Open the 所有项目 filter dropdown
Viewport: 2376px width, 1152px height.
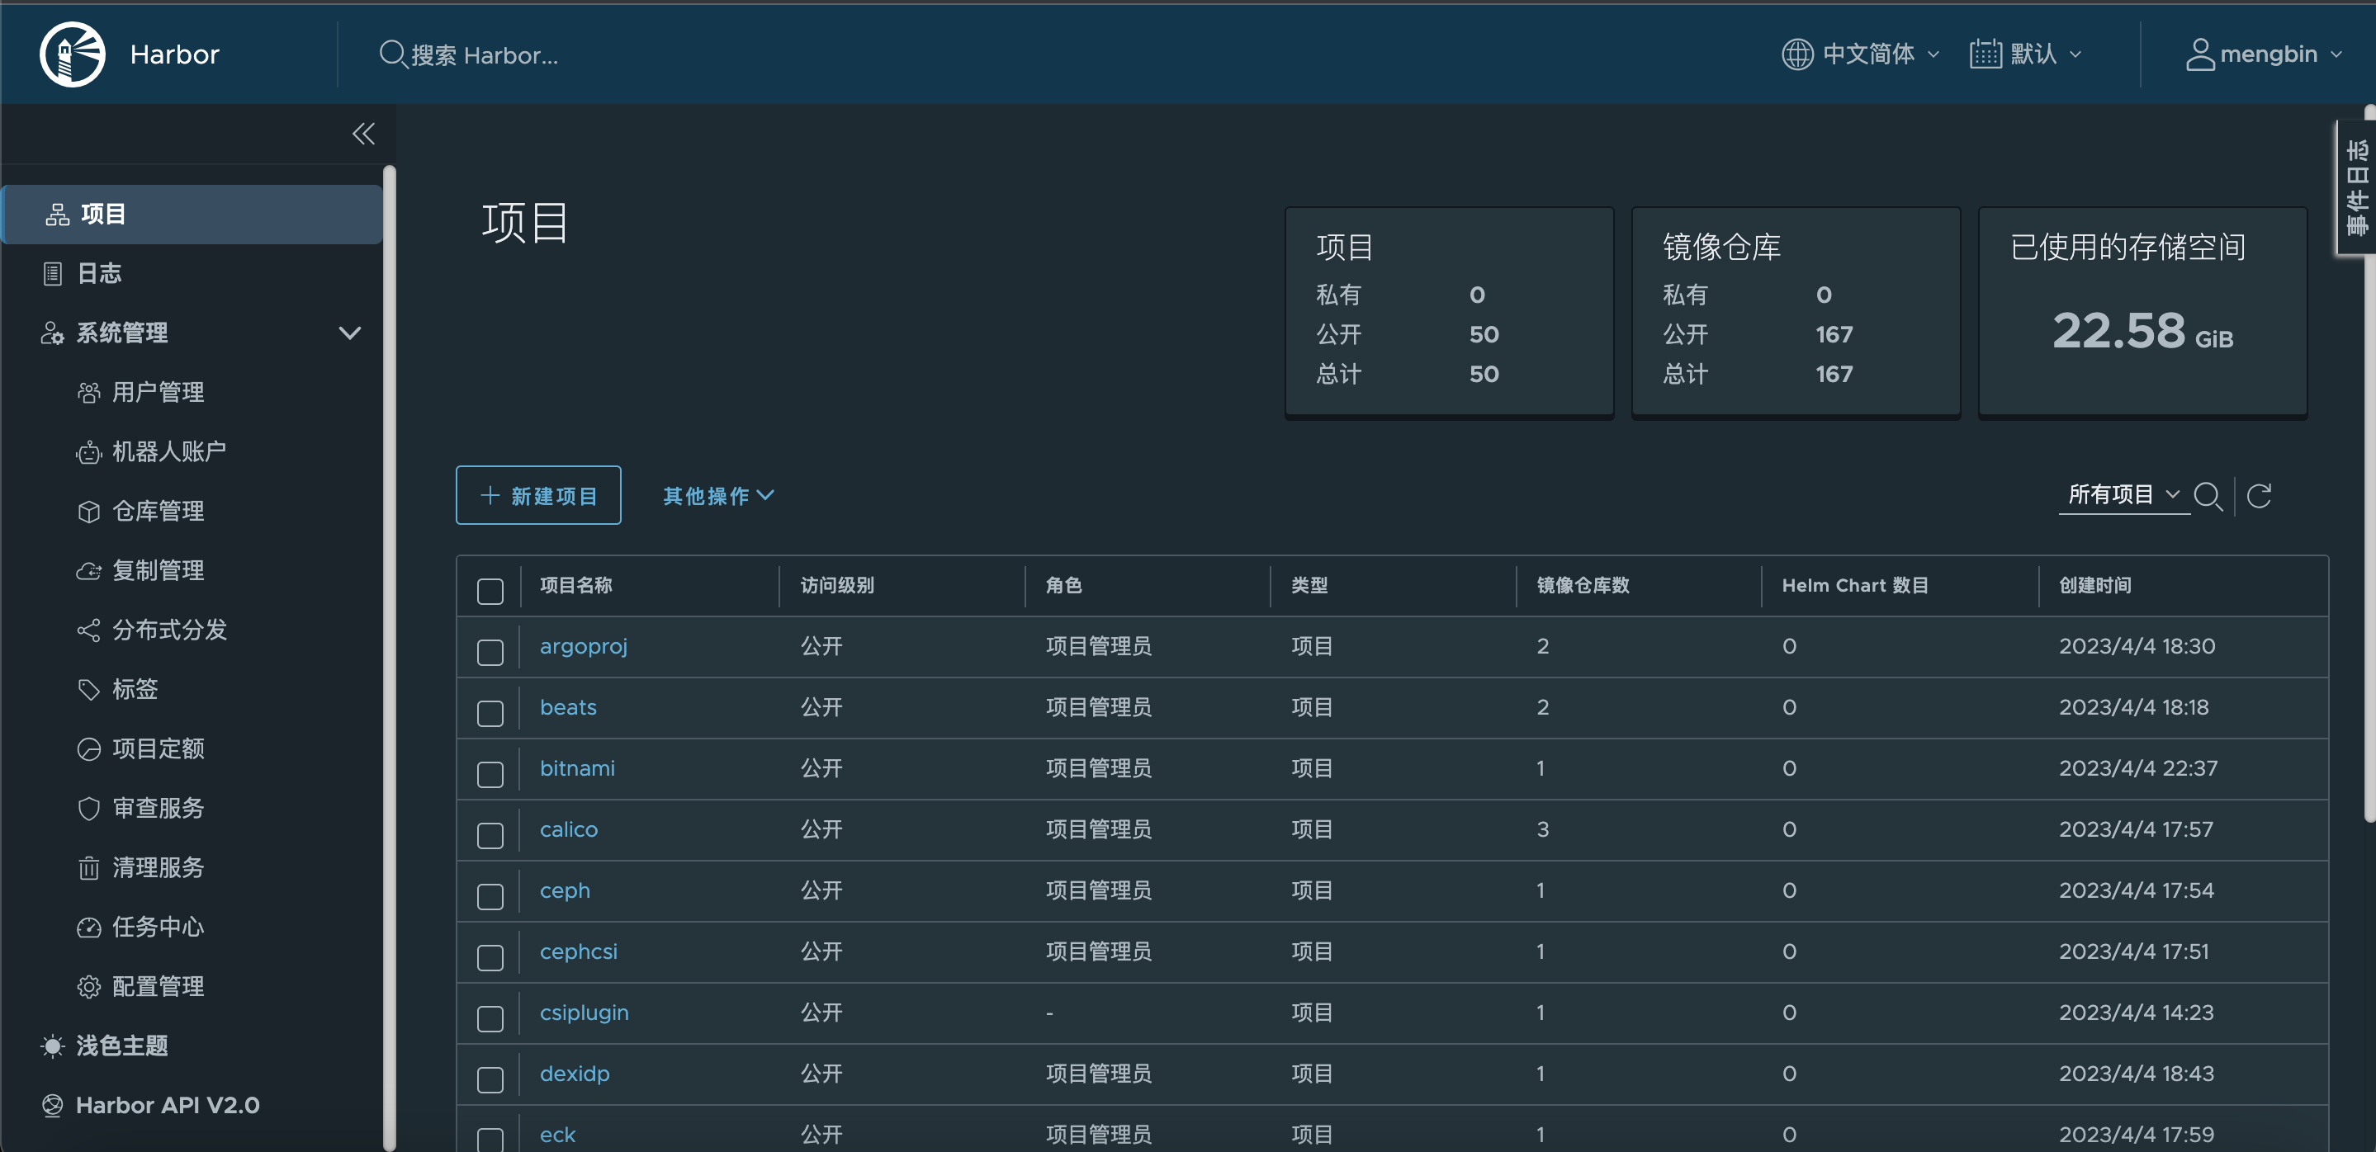[2123, 495]
